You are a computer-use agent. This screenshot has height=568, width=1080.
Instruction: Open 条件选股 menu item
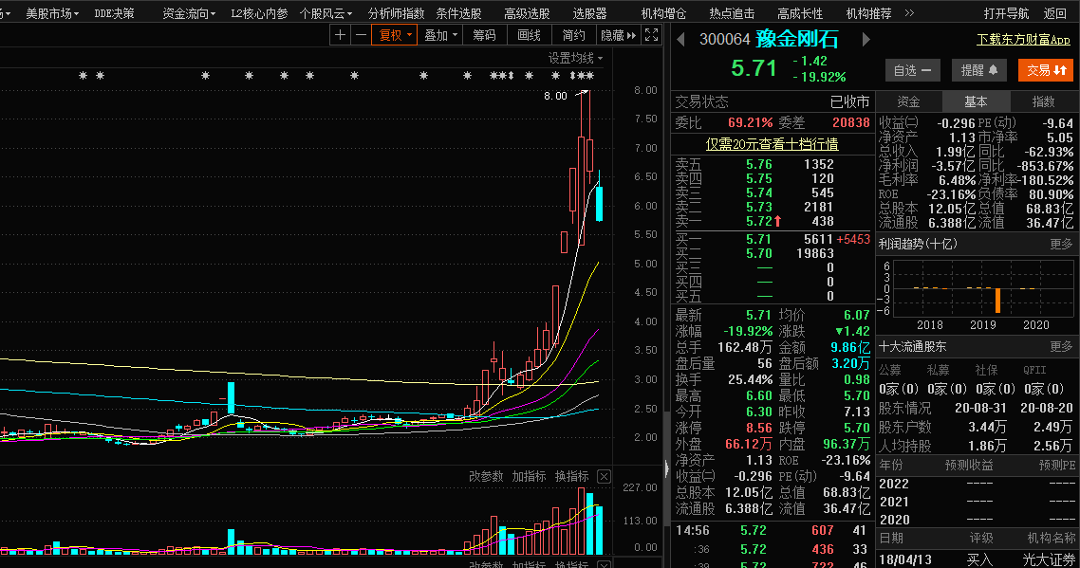point(458,13)
